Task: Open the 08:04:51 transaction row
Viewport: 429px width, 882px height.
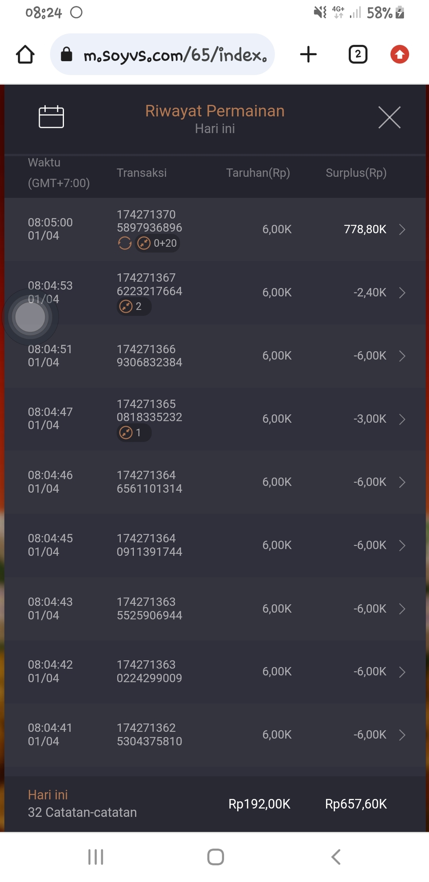Action: 214,356
